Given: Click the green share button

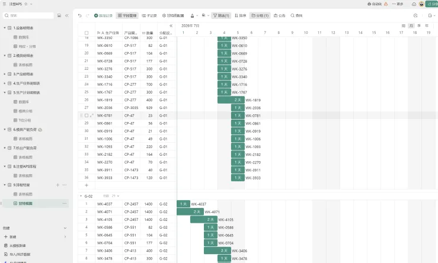Looking at the screenshot, I should point(432,4).
